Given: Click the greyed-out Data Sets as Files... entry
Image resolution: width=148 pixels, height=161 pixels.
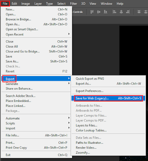Looking at the screenshot, I should [108, 138].
